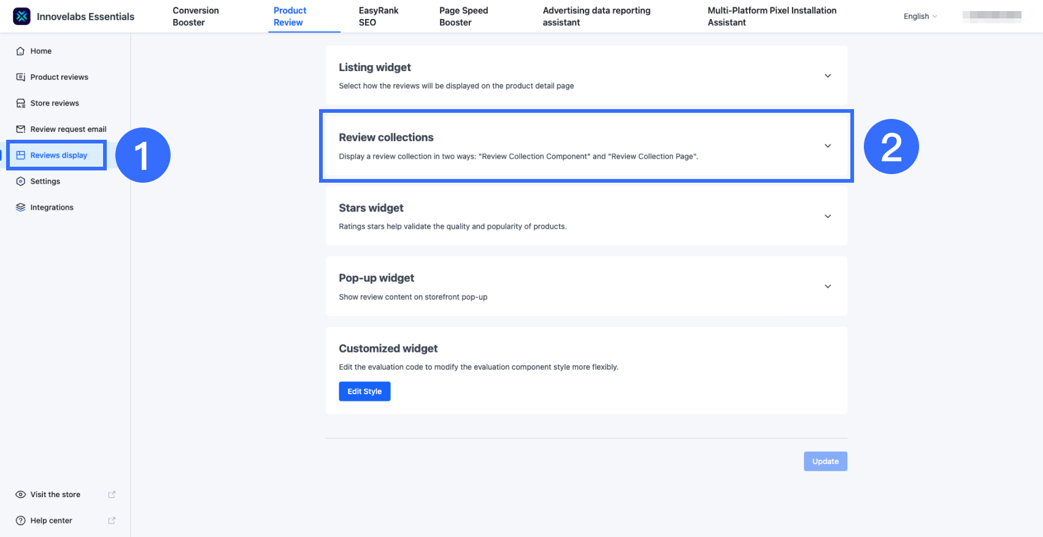The width and height of the screenshot is (1043, 537).
Task: Open the EasyRank SEO tab
Action: (x=378, y=17)
